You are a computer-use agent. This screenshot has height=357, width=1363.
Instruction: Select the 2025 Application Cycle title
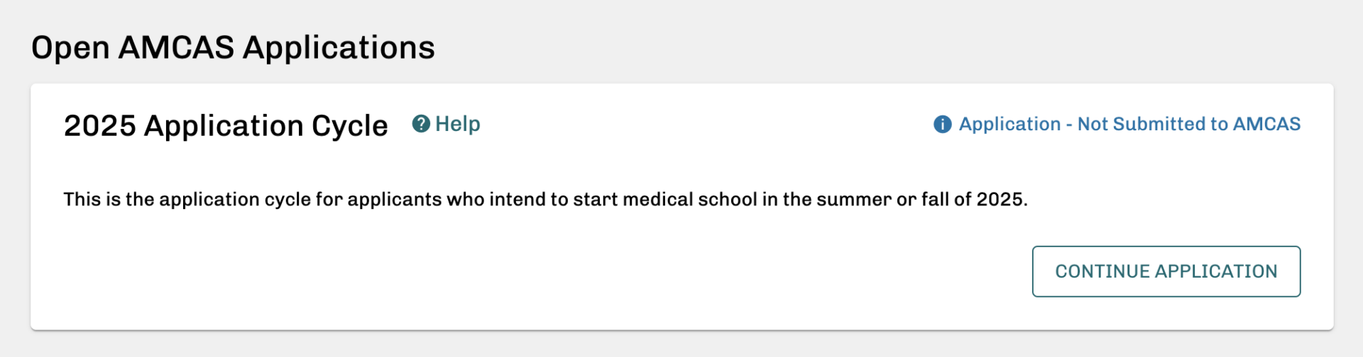pyautogui.click(x=226, y=126)
